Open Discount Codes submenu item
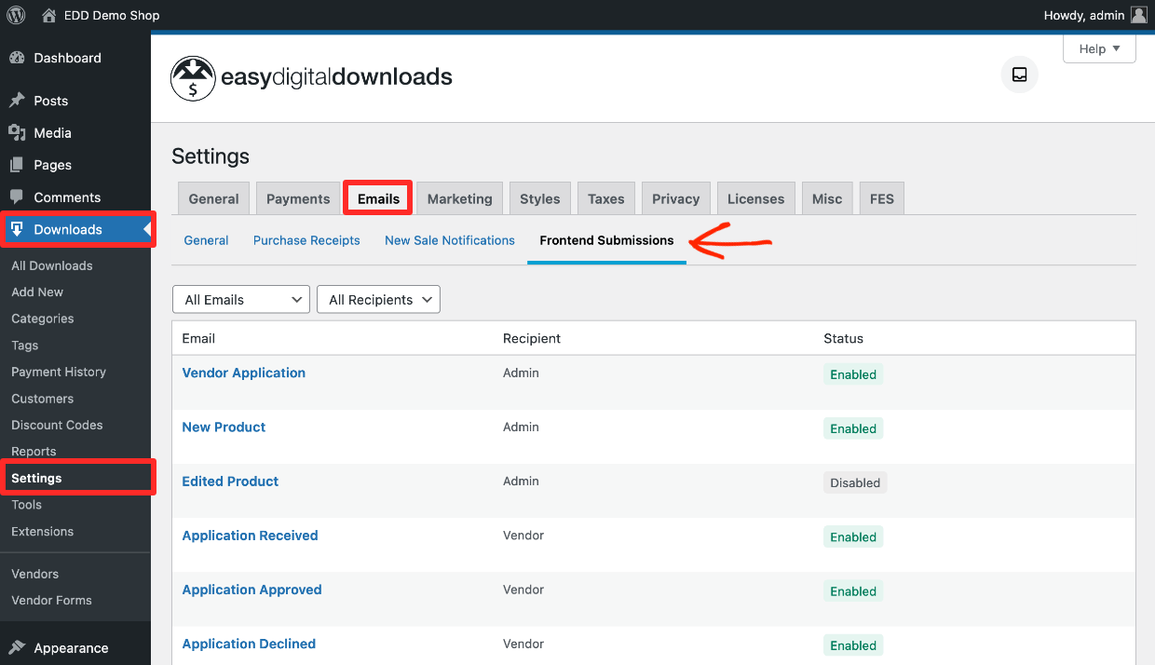Viewport: 1155px width, 665px height. coord(57,425)
